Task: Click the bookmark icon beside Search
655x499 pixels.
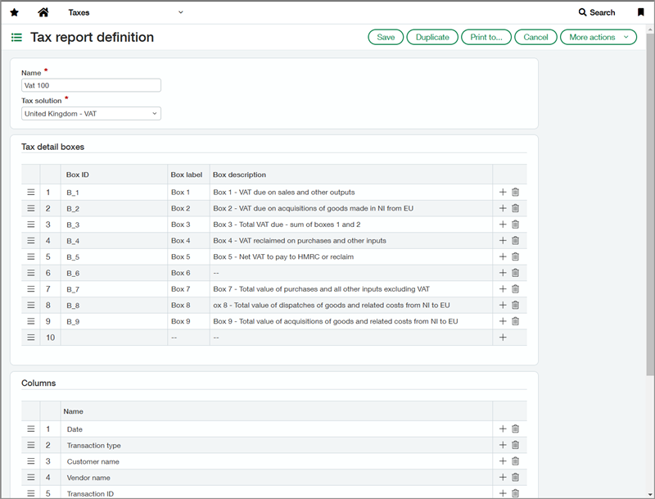Action: (642, 12)
